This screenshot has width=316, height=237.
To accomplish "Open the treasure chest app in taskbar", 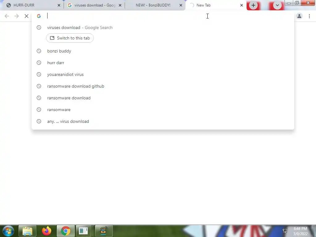I will tap(104, 231).
